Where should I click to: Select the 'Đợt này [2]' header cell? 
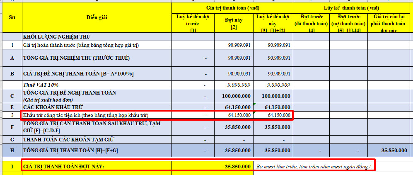tap(234, 23)
